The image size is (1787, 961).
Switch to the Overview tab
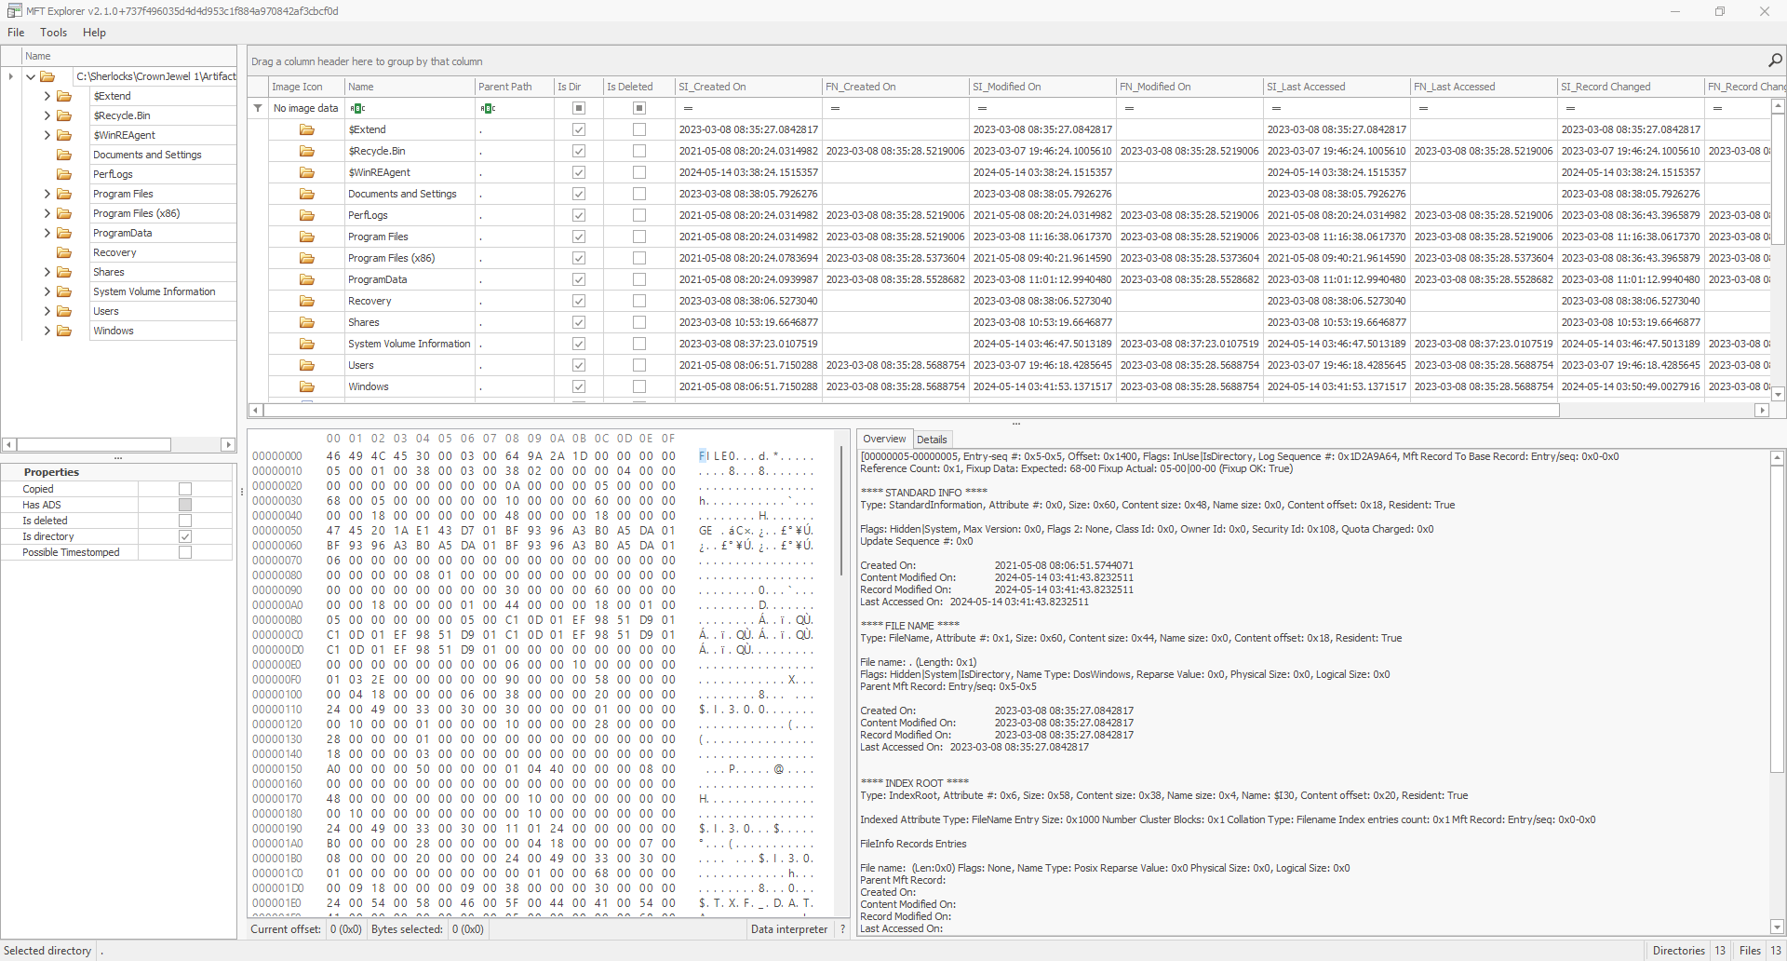coord(883,439)
